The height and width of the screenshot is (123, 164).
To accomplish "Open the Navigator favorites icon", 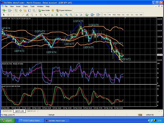I will point(25,10).
